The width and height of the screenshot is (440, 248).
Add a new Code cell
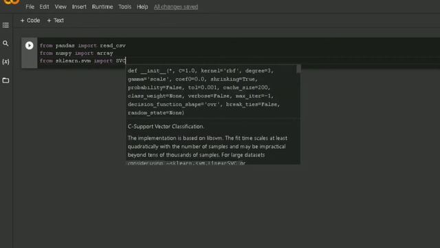point(30,21)
